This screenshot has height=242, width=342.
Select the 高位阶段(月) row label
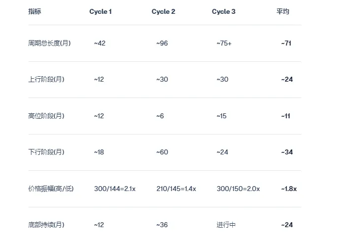47,116
